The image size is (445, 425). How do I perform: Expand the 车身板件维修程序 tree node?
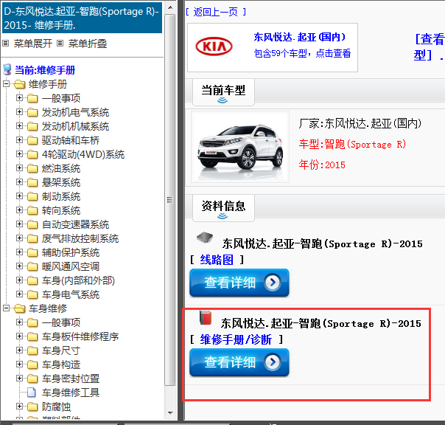coord(19,336)
